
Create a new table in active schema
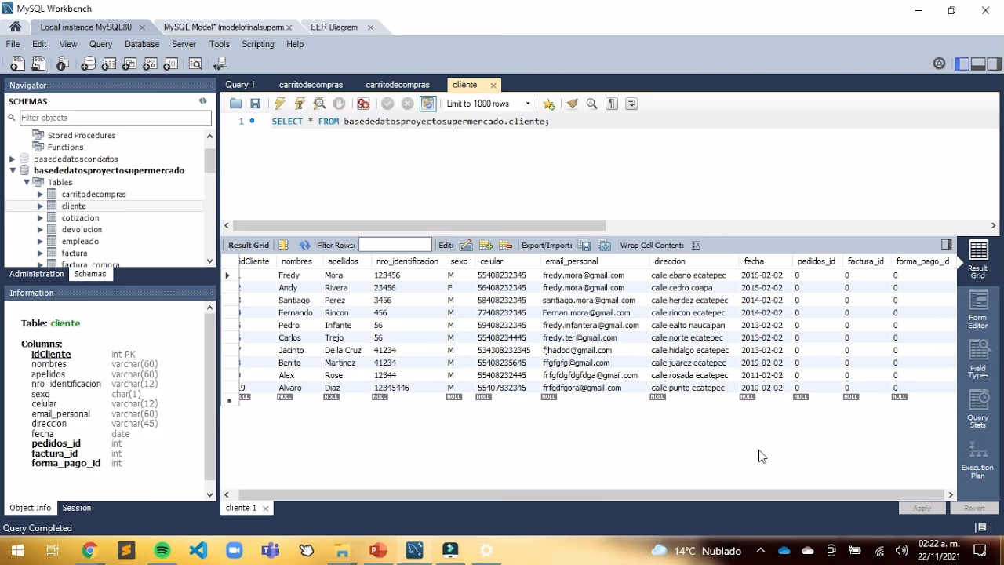pyautogui.click(x=108, y=64)
